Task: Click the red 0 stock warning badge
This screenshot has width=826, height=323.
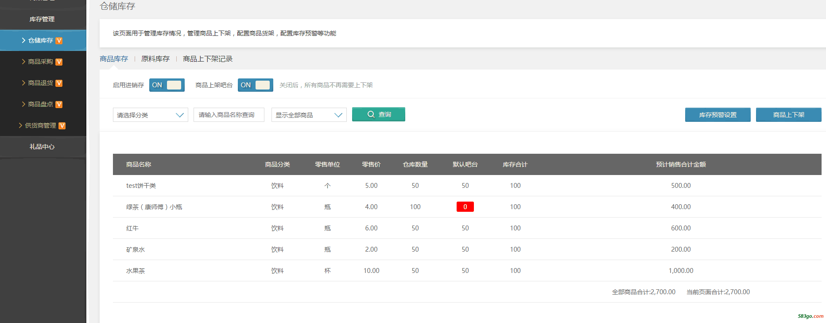Action: pos(465,207)
